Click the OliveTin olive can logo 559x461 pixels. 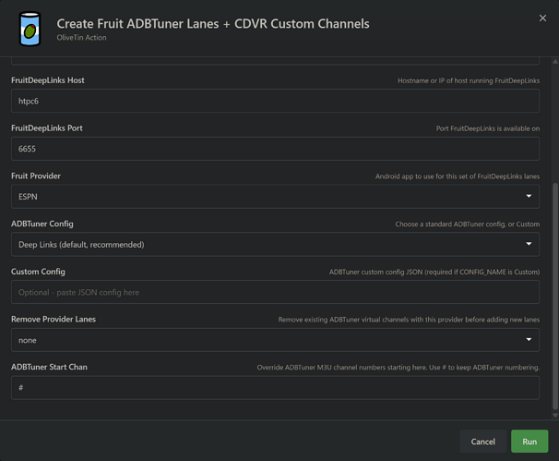(30, 29)
